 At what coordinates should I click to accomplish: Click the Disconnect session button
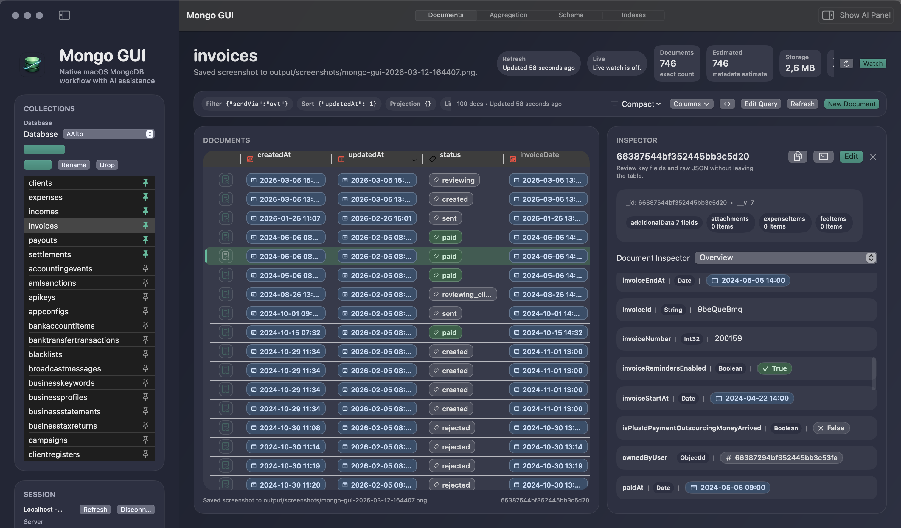[136, 510]
